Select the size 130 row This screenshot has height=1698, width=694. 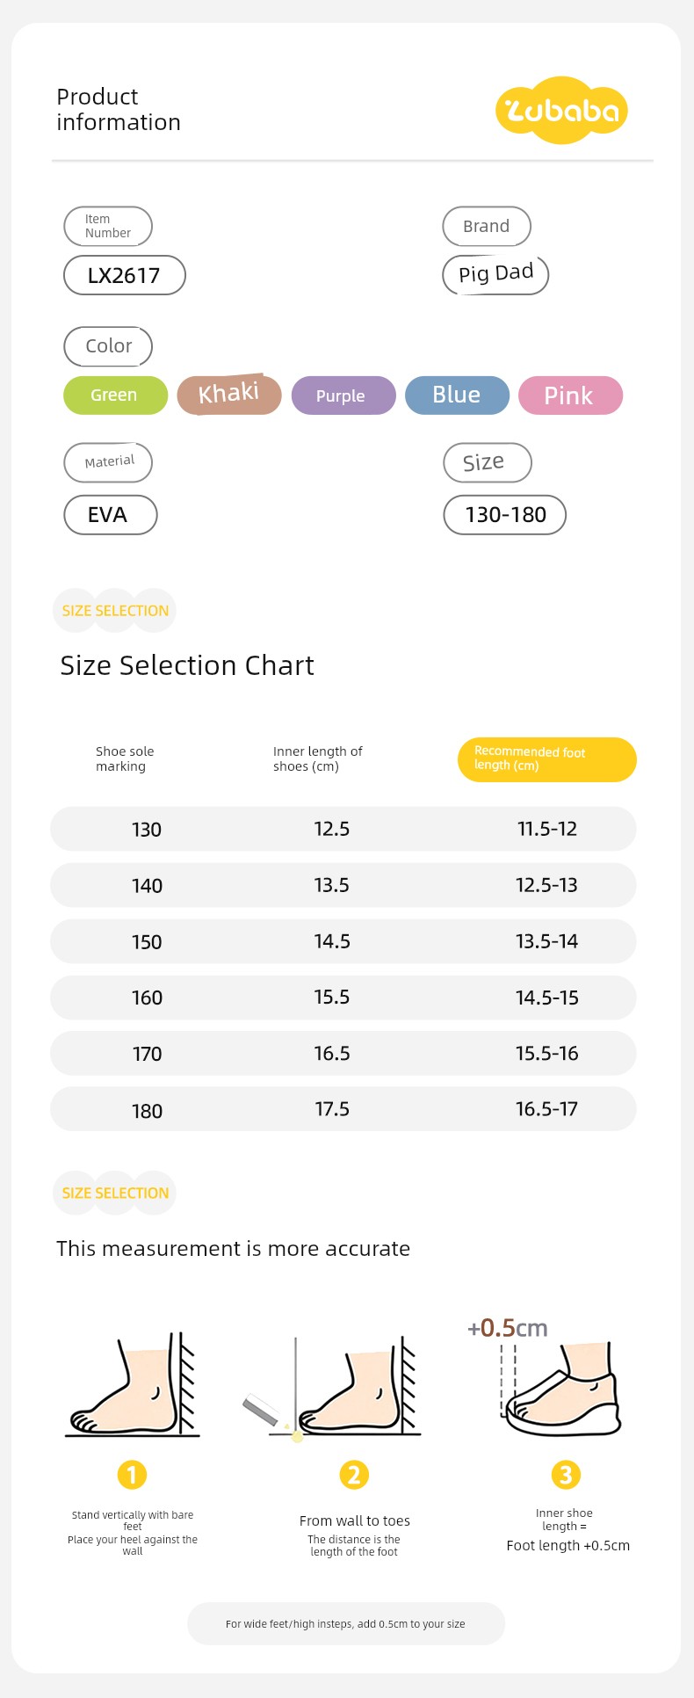(343, 829)
